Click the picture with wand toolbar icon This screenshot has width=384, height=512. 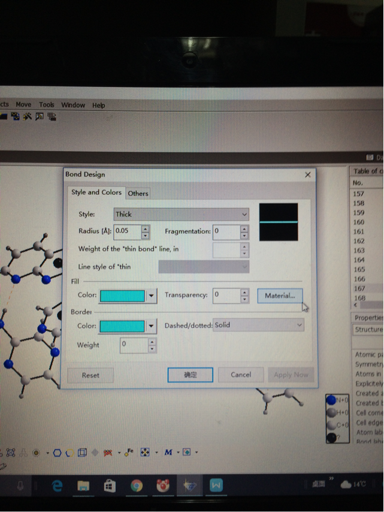39,116
